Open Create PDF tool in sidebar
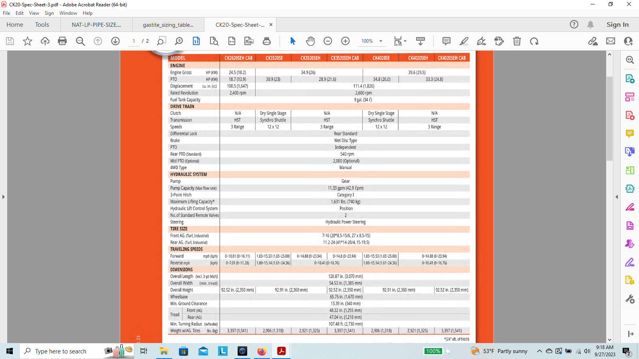This screenshot has height=359, width=639. pos(630,115)
